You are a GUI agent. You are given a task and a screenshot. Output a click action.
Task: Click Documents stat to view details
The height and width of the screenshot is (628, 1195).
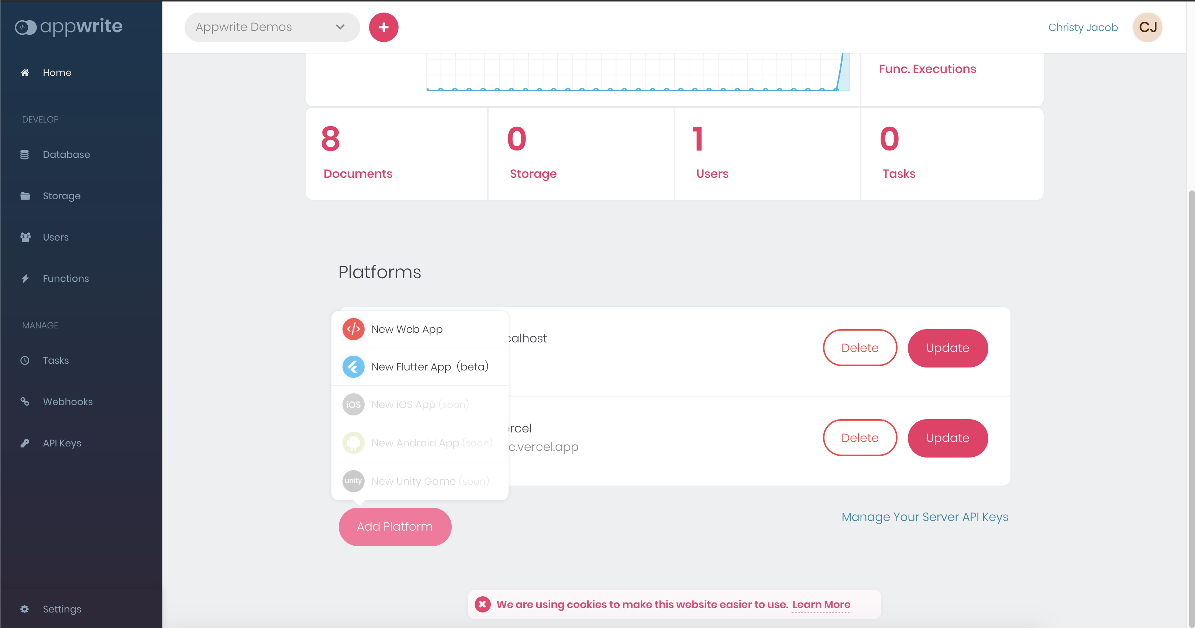point(395,152)
